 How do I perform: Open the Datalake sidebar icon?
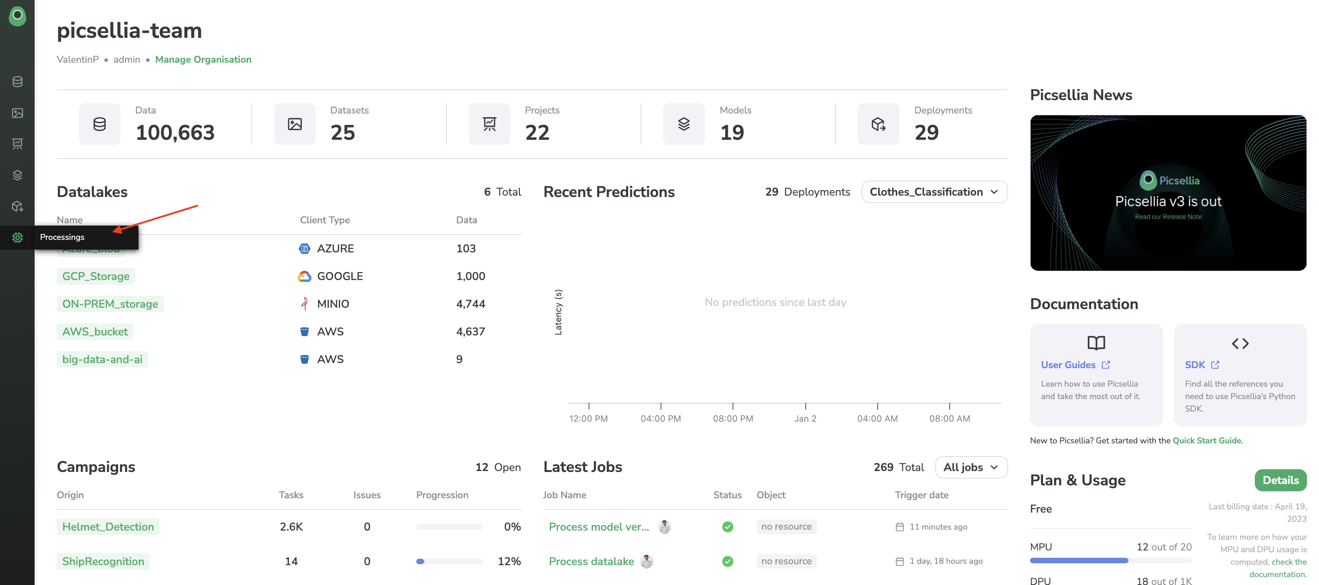tap(18, 82)
